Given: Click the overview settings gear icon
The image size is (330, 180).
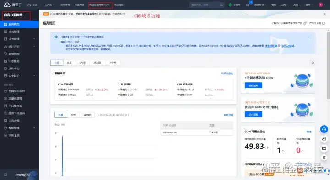Looking at the screenshot, I should click(313, 63).
